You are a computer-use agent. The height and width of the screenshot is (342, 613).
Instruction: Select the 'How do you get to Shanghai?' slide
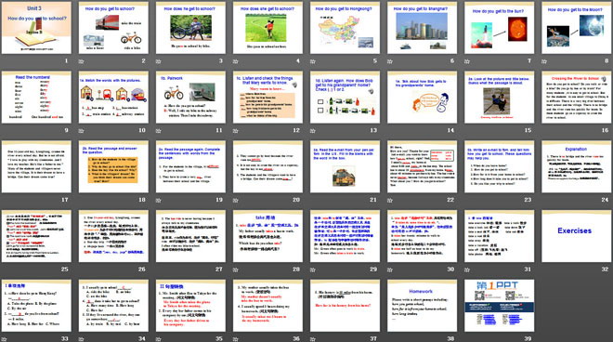click(423, 28)
